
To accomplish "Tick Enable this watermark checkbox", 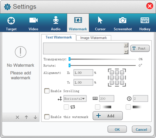I will pyautogui.click(x=47, y=117).
